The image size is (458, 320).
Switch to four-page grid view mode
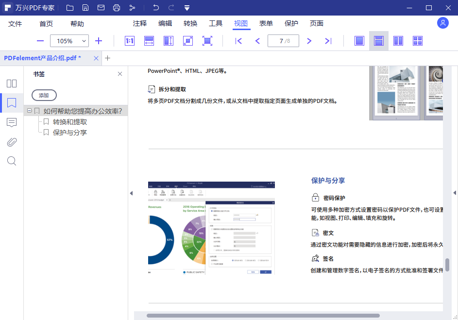(x=417, y=41)
